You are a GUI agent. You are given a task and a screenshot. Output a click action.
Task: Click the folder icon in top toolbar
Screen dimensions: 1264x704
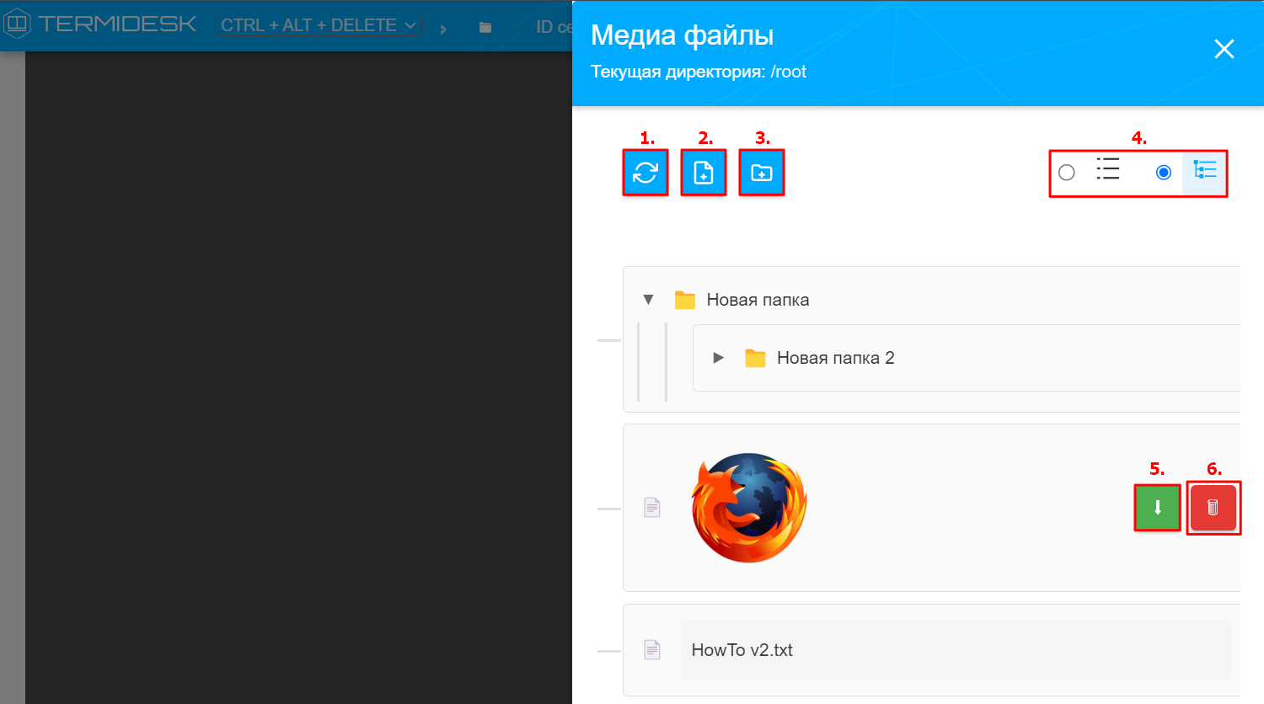click(x=485, y=28)
